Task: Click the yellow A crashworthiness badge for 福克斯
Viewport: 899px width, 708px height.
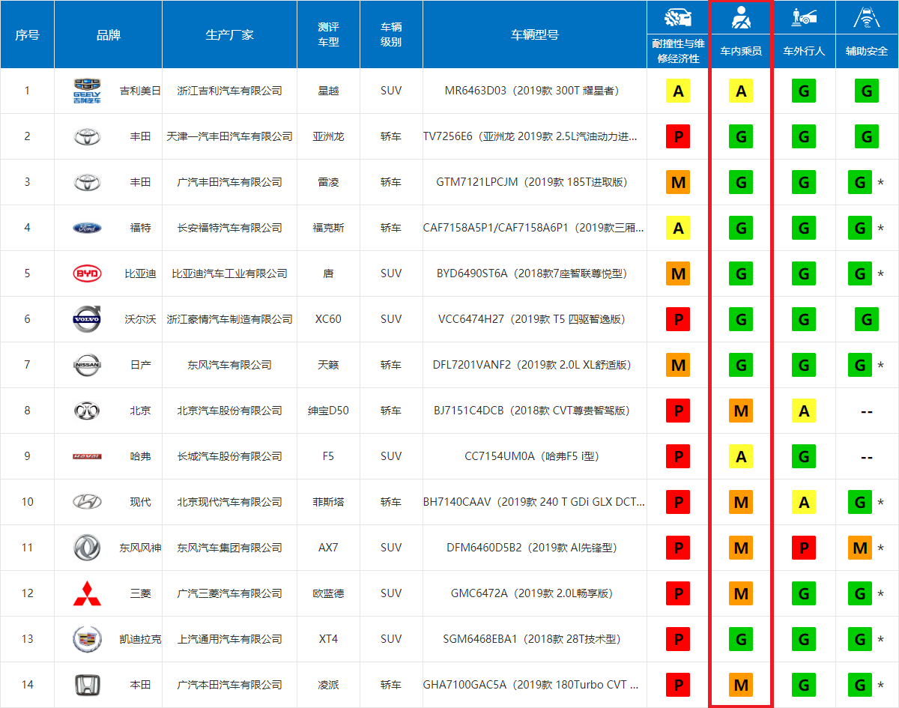Action: pyautogui.click(x=678, y=229)
